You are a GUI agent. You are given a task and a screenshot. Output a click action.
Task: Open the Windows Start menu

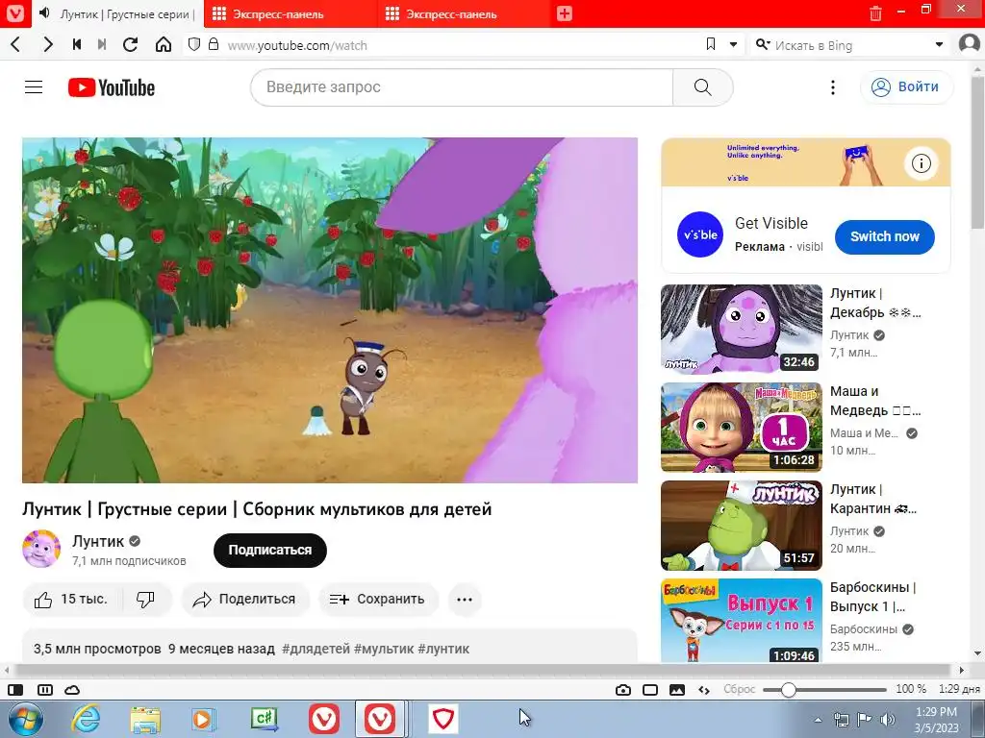(26, 719)
